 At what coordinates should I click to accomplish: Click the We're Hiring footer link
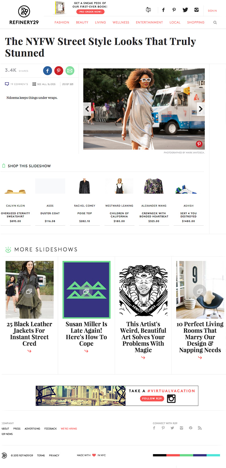tap(69, 429)
